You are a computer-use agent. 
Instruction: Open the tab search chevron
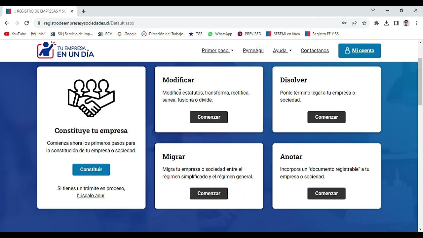373,11
